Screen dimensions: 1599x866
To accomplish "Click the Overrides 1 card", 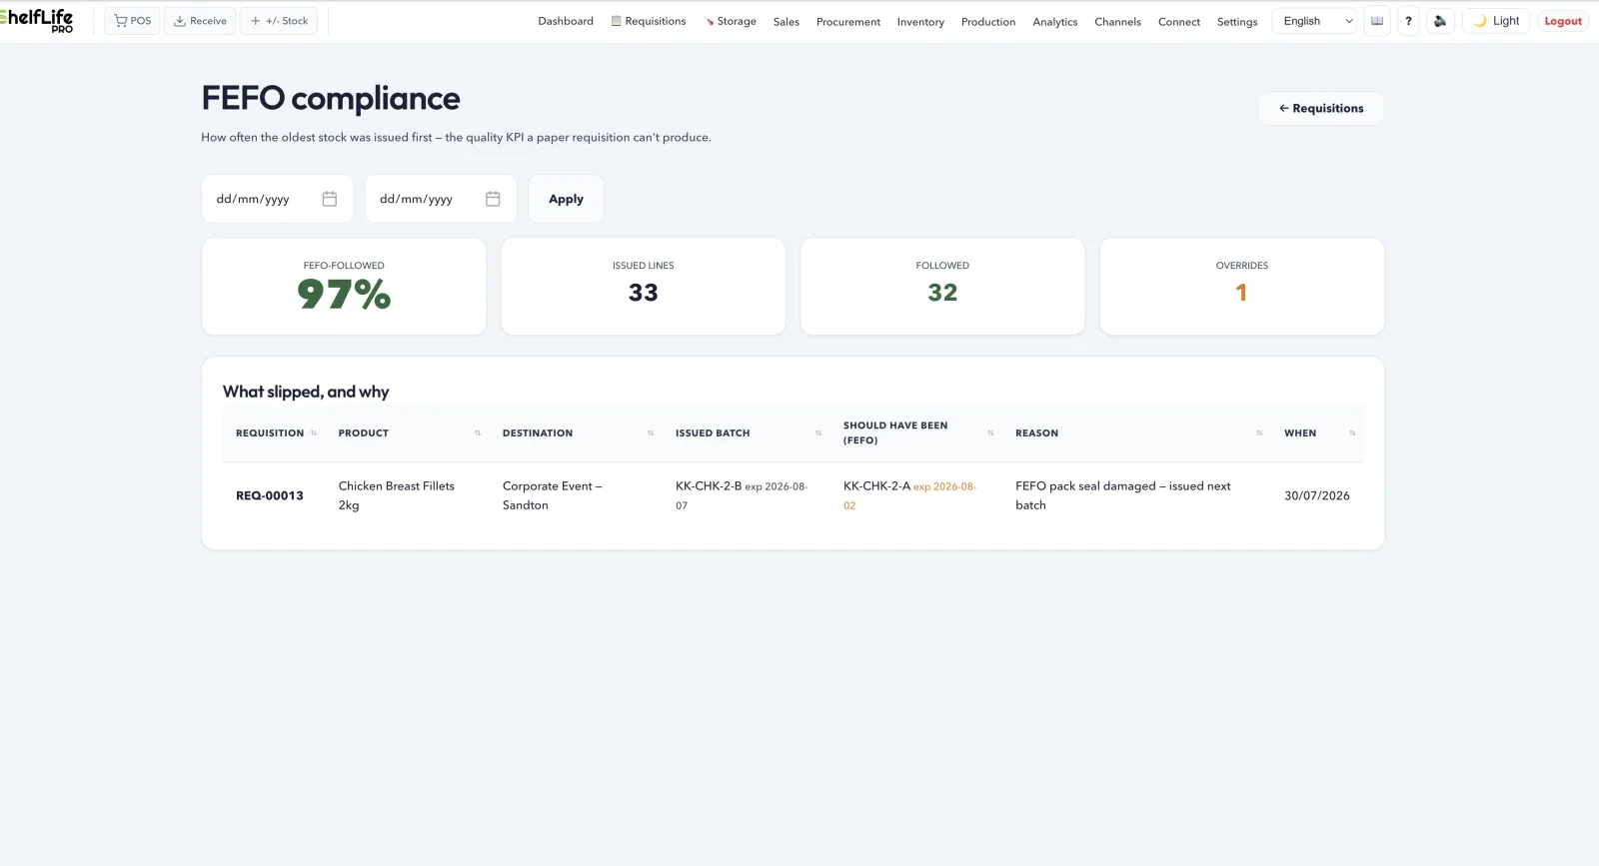I will click(x=1242, y=286).
